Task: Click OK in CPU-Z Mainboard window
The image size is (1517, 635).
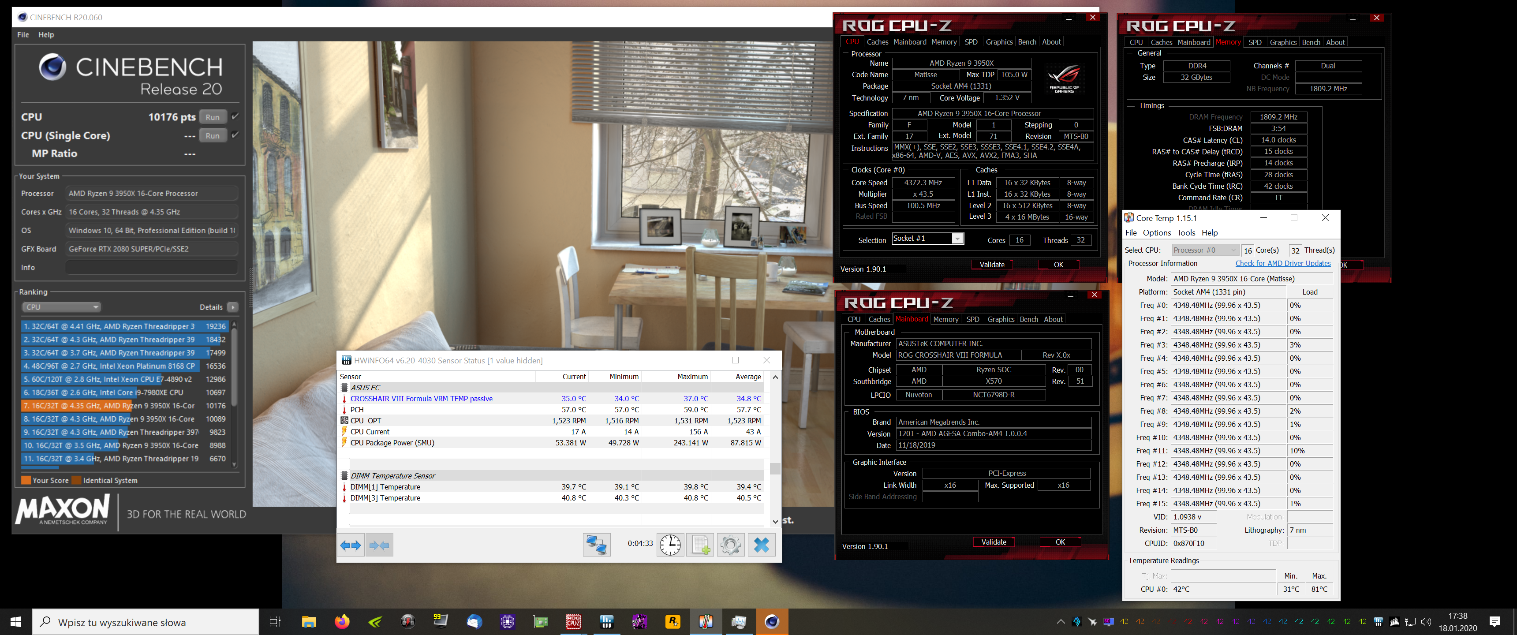Action: click(x=1060, y=542)
